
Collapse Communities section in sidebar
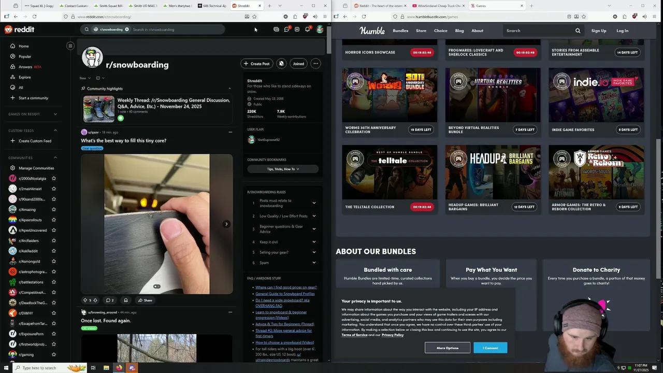55,158
